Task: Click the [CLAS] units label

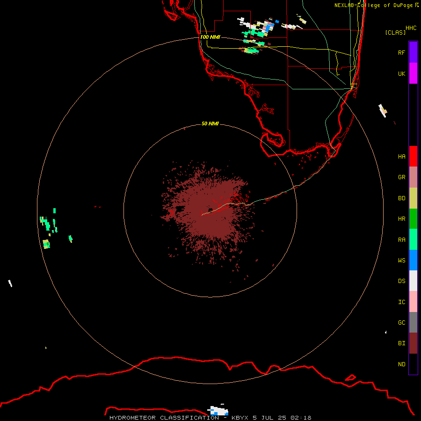Action: tap(395, 32)
